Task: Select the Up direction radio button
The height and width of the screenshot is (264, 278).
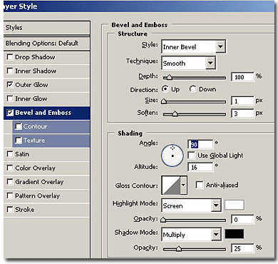Action: pyautogui.click(x=165, y=89)
